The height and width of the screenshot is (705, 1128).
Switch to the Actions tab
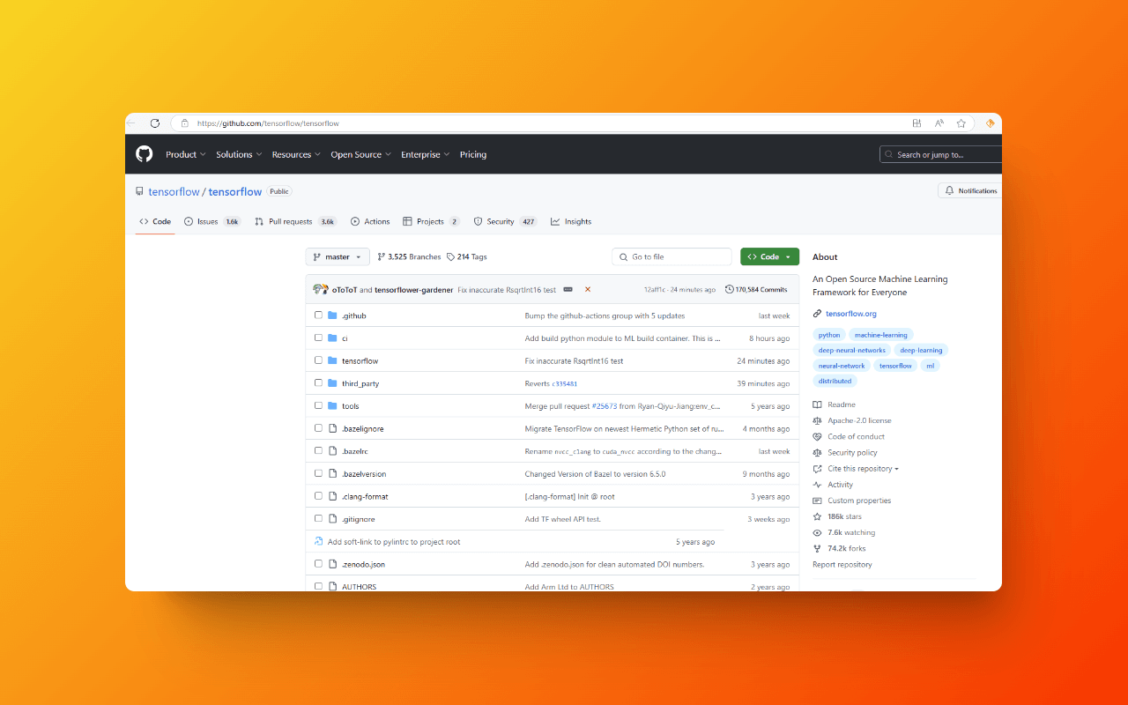pos(370,221)
